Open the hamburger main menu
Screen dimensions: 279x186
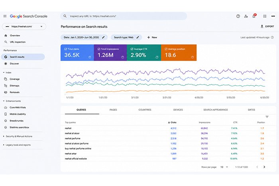(x=5, y=16)
